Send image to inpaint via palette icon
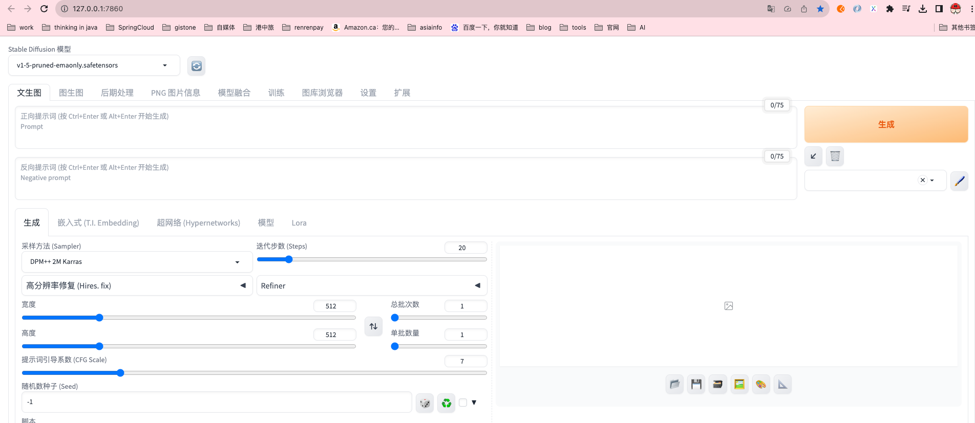Screen dimensions: 975x423 [x=761, y=384]
